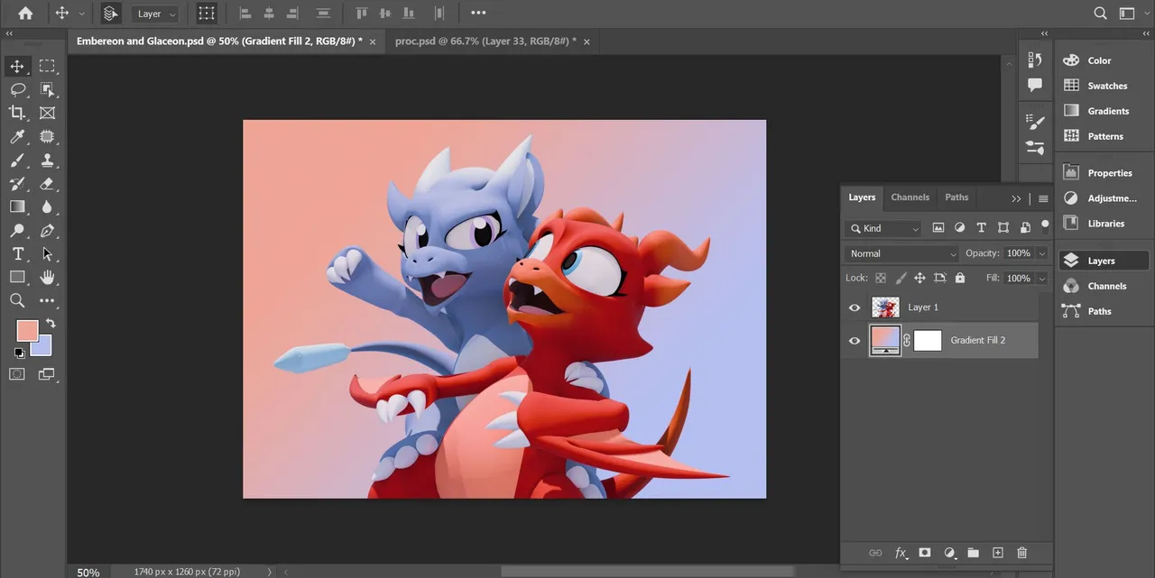Create a new layer group
1155x578 pixels.
coord(973,553)
